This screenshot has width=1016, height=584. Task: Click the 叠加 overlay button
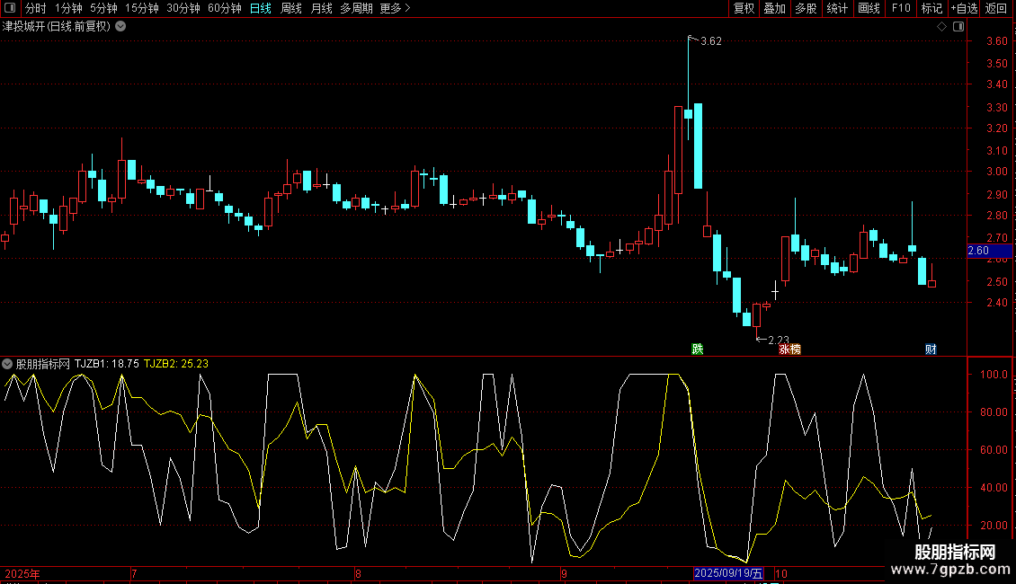pyautogui.click(x=774, y=8)
